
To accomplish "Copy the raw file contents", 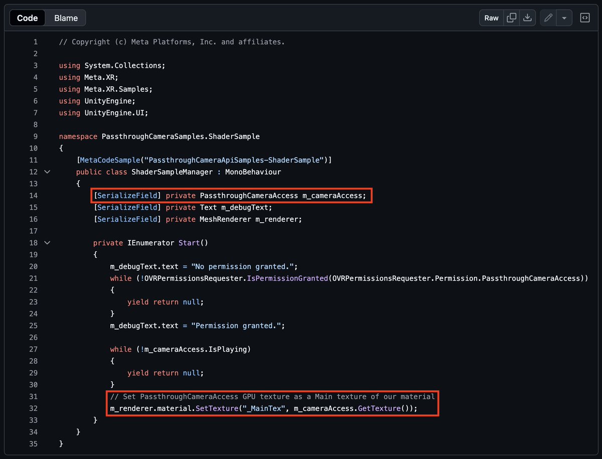I will point(512,17).
